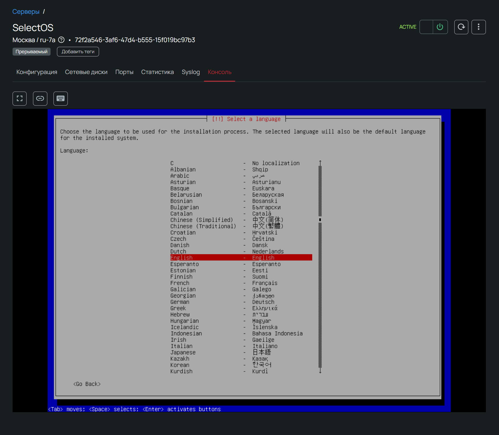Click the language list scrollbar thumb
The width and height of the screenshot is (499, 435).
tap(320, 220)
